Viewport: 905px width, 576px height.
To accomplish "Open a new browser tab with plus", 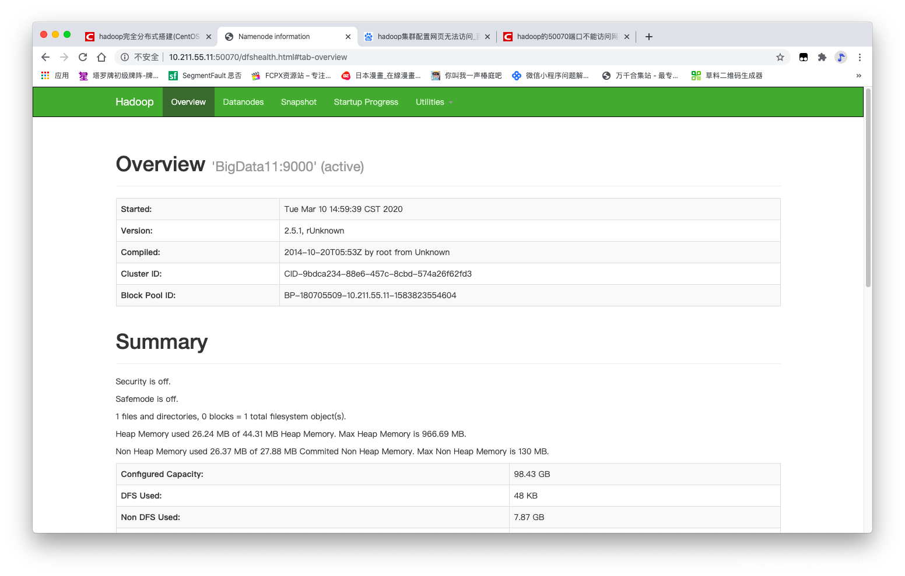I will pyautogui.click(x=649, y=37).
